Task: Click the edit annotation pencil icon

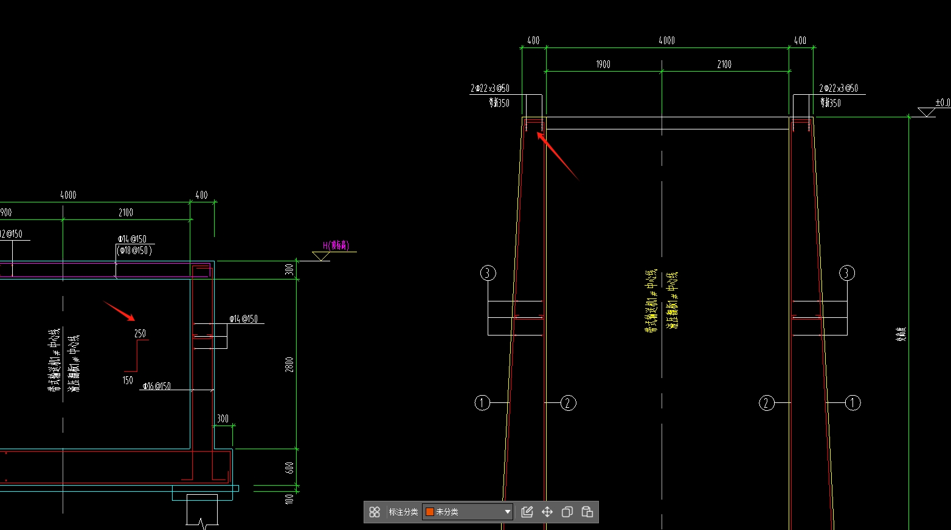Action: 527,512
